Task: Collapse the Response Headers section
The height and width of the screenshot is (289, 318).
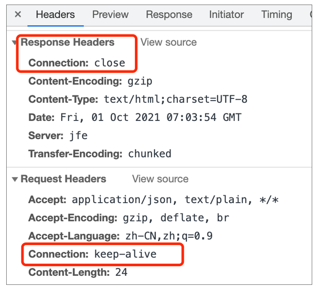Action: tap(15, 43)
